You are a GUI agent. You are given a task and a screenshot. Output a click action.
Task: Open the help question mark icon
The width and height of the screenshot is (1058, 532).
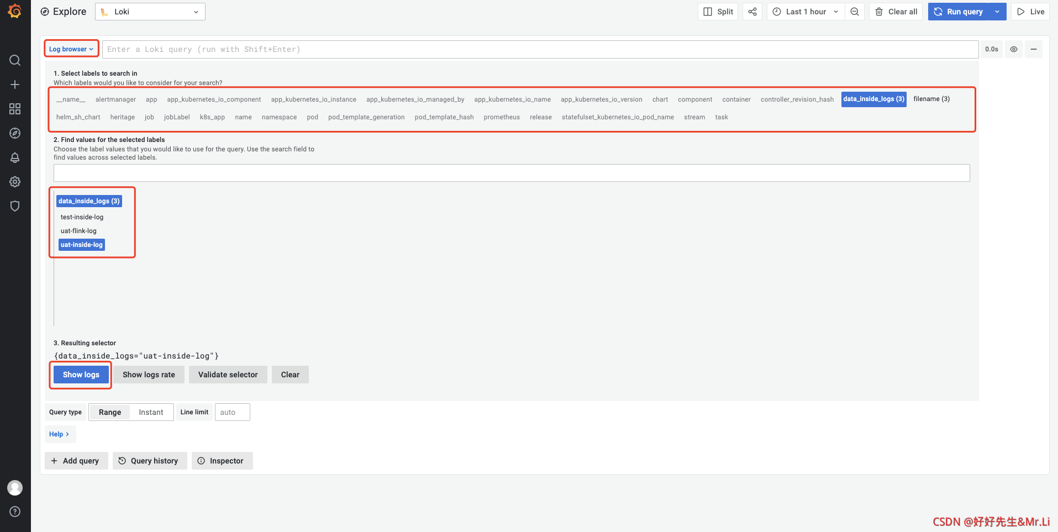pyautogui.click(x=15, y=512)
